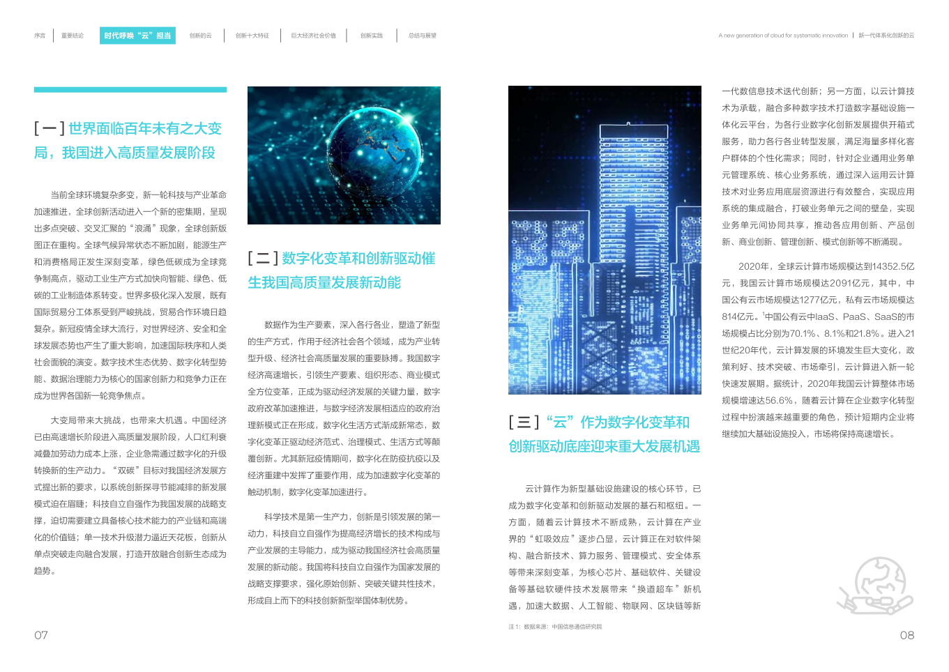The width and height of the screenshot is (949, 672).
Task: Open the 创新十大特征 tab
Action: pos(252,36)
